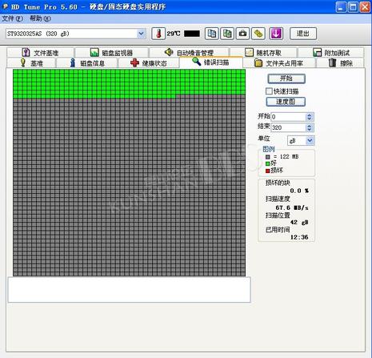This screenshot has width=372, height=358.
Task: Expand the 单位 gB unit dropdown
Action: (x=310, y=141)
